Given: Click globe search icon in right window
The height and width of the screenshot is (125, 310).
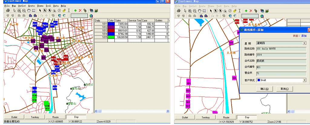Looking at the screenshot, I should coord(262,16).
